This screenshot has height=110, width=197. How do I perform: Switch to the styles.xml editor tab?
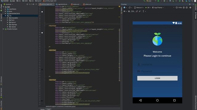[76, 4]
